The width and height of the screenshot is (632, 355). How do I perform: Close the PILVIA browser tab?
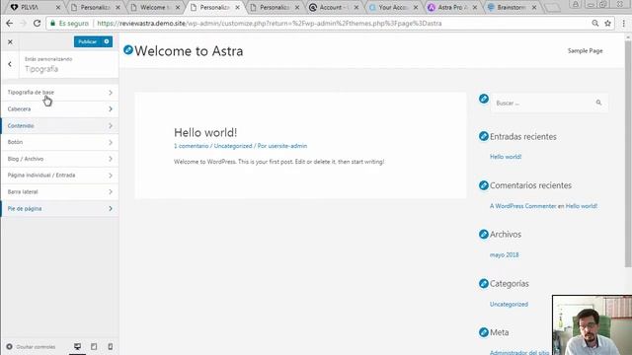pyautogui.click(x=58, y=7)
